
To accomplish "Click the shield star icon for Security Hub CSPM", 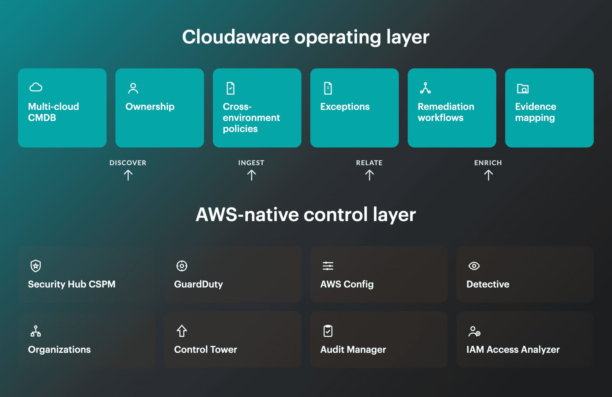I will pos(36,266).
